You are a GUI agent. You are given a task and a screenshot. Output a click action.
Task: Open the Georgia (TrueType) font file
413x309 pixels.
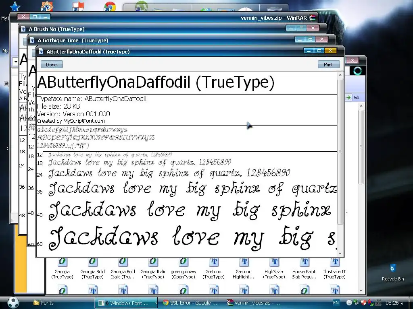(62, 269)
